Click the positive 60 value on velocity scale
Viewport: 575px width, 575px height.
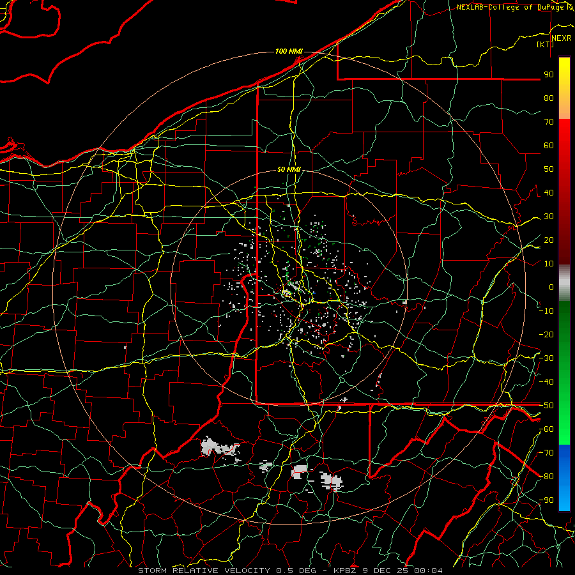click(x=549, y=145)
